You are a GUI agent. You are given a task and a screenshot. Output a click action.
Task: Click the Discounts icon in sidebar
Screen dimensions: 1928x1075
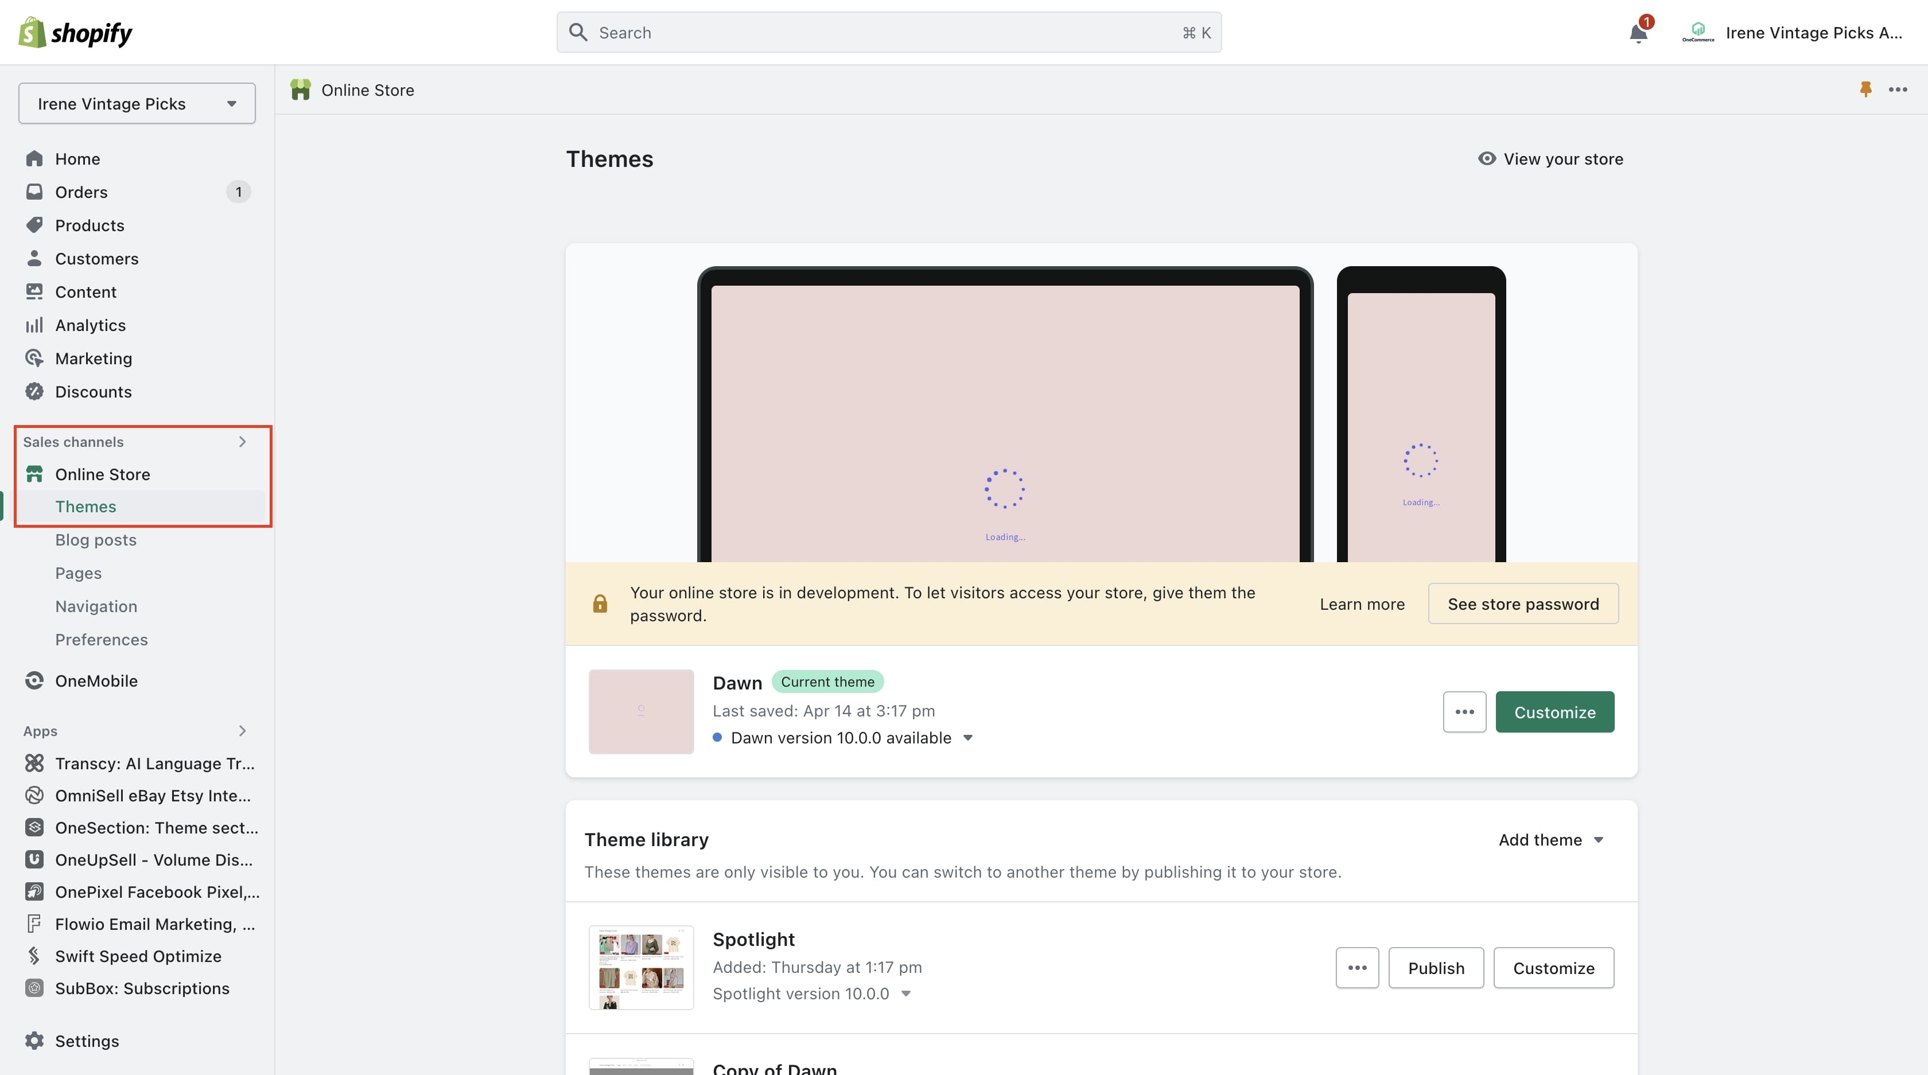34,391
